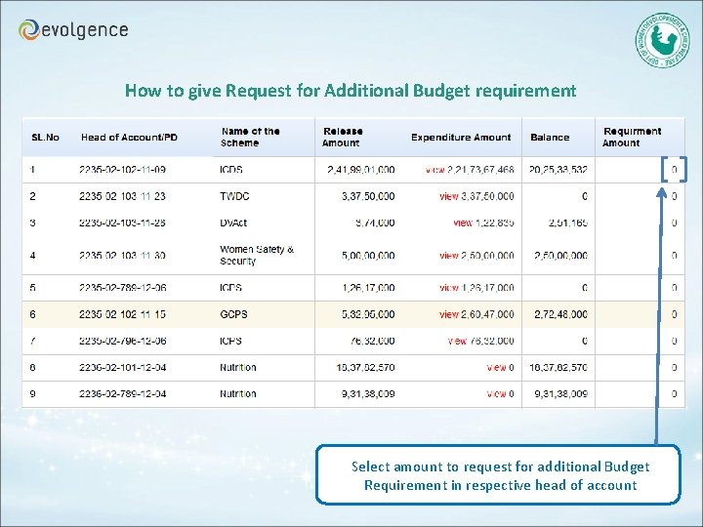Click balance value 20,25,33,532
Screen dimensions: 703x527
click(x=558, y=170)
